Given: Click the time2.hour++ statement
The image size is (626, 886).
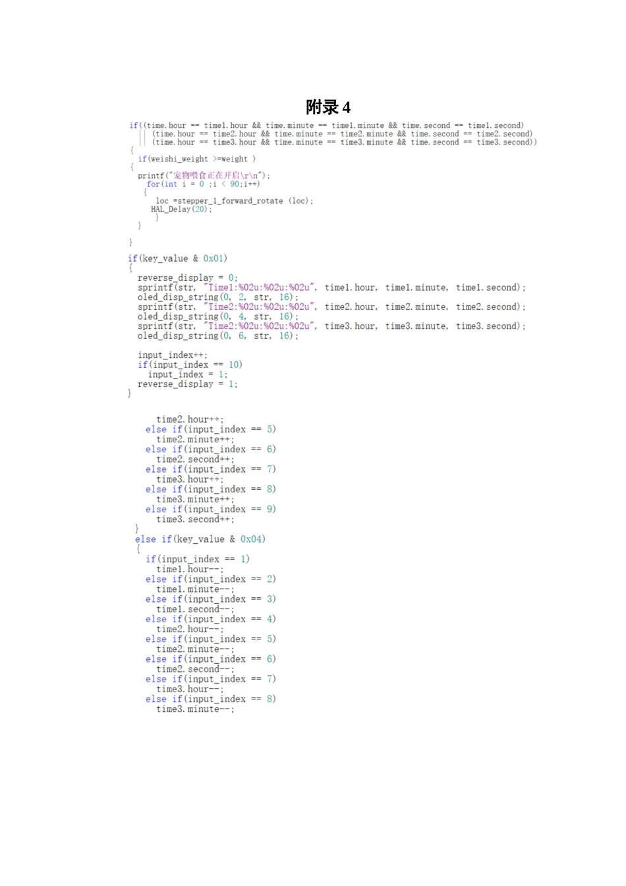Looking at the screenshot, I should 190,419.
